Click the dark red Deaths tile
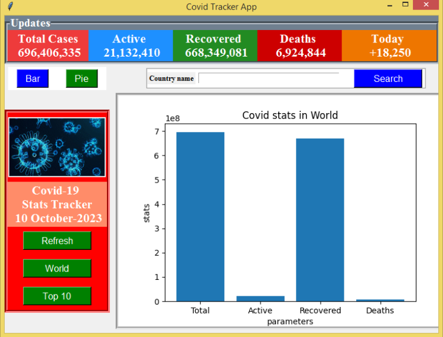 point(299,45)
